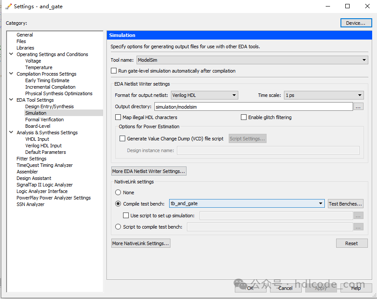Check Map illegal HDL characters
Viewport: 377px width, 299px height.
(118, 117)
